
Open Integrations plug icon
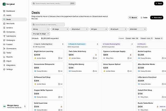(x=4, y=65)
